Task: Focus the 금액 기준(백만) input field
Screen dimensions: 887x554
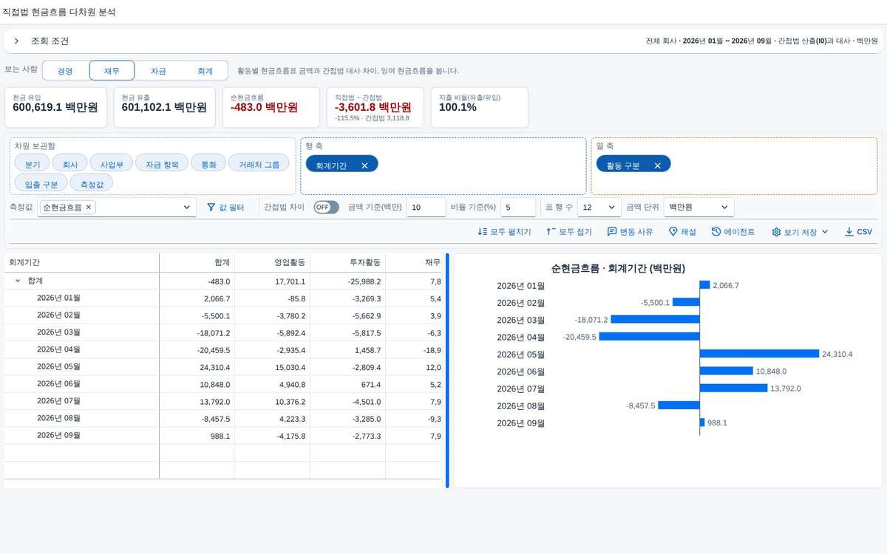Action: 426,208
